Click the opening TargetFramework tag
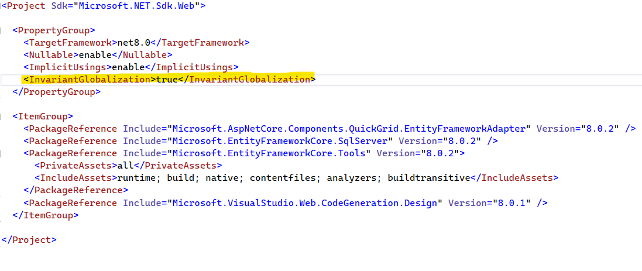The image size is (642, 271). [x=70, y=43]
